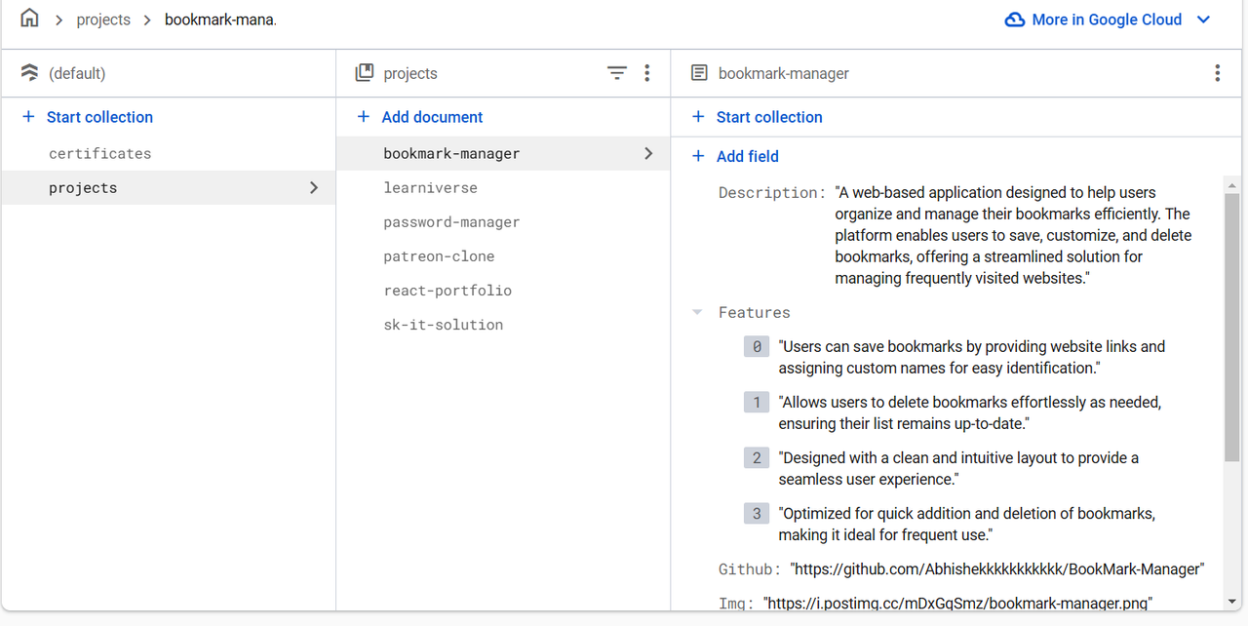Viewport: 1248px width, 626px height.
Task: Open projects collection three-dot menu
Action: [647, 73]
